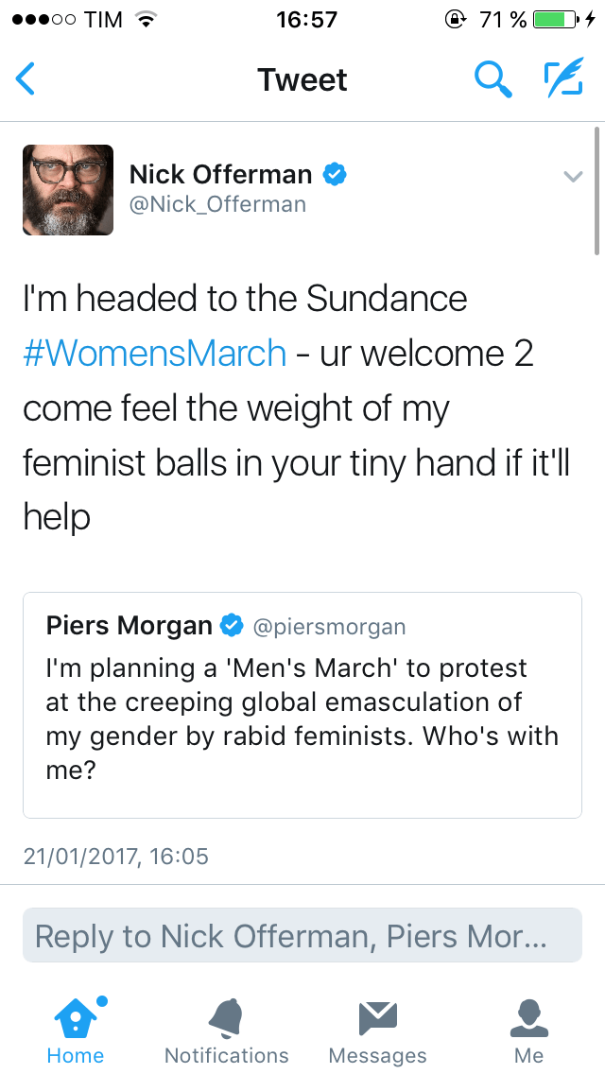605x1074 pixels.
Task: Open the #WomensMarch hashtag link
Action: pyautogui.click(x=155, y=354)
